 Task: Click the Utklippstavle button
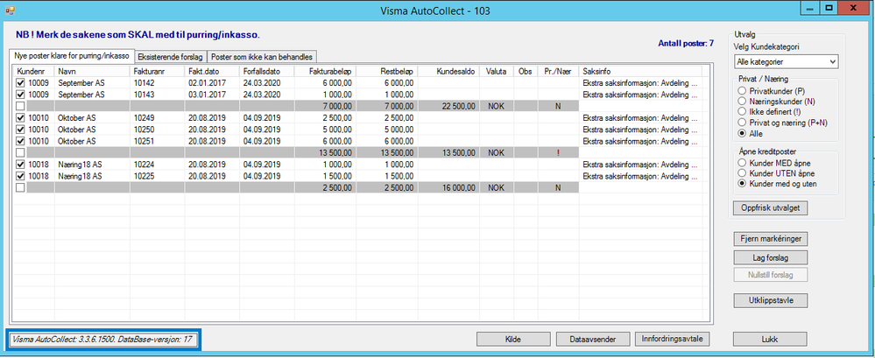[770, 300]
